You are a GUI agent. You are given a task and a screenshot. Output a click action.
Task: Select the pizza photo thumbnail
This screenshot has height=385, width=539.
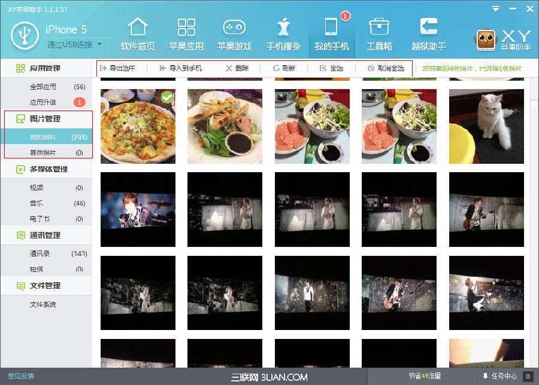[138, 126]
